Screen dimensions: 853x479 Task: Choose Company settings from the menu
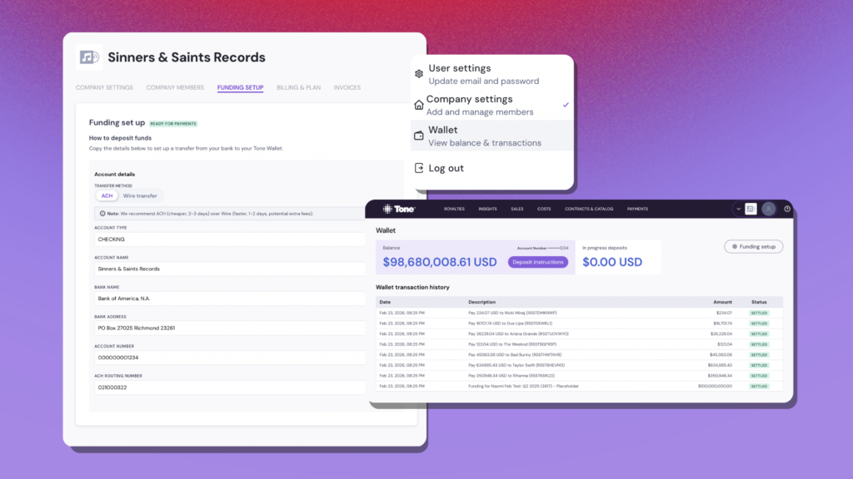491,105
